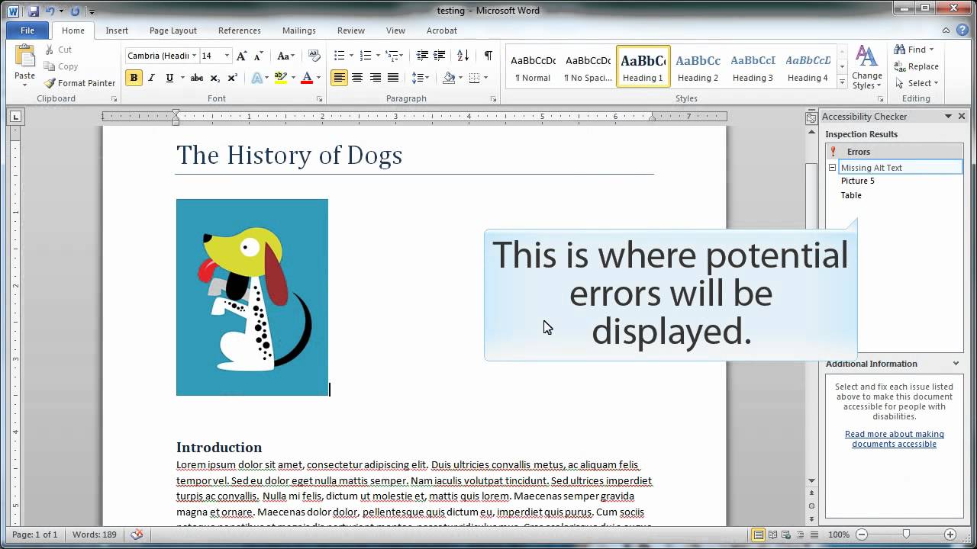Viewport: 977px width, 549px height.
Task: Enable justify text alignment
Action: (x=393, y=78)
